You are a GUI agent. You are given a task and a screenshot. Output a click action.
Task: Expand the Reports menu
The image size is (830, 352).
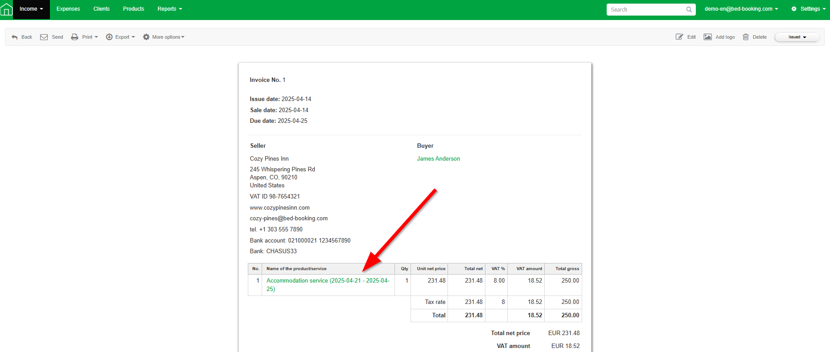click(170, 9)
